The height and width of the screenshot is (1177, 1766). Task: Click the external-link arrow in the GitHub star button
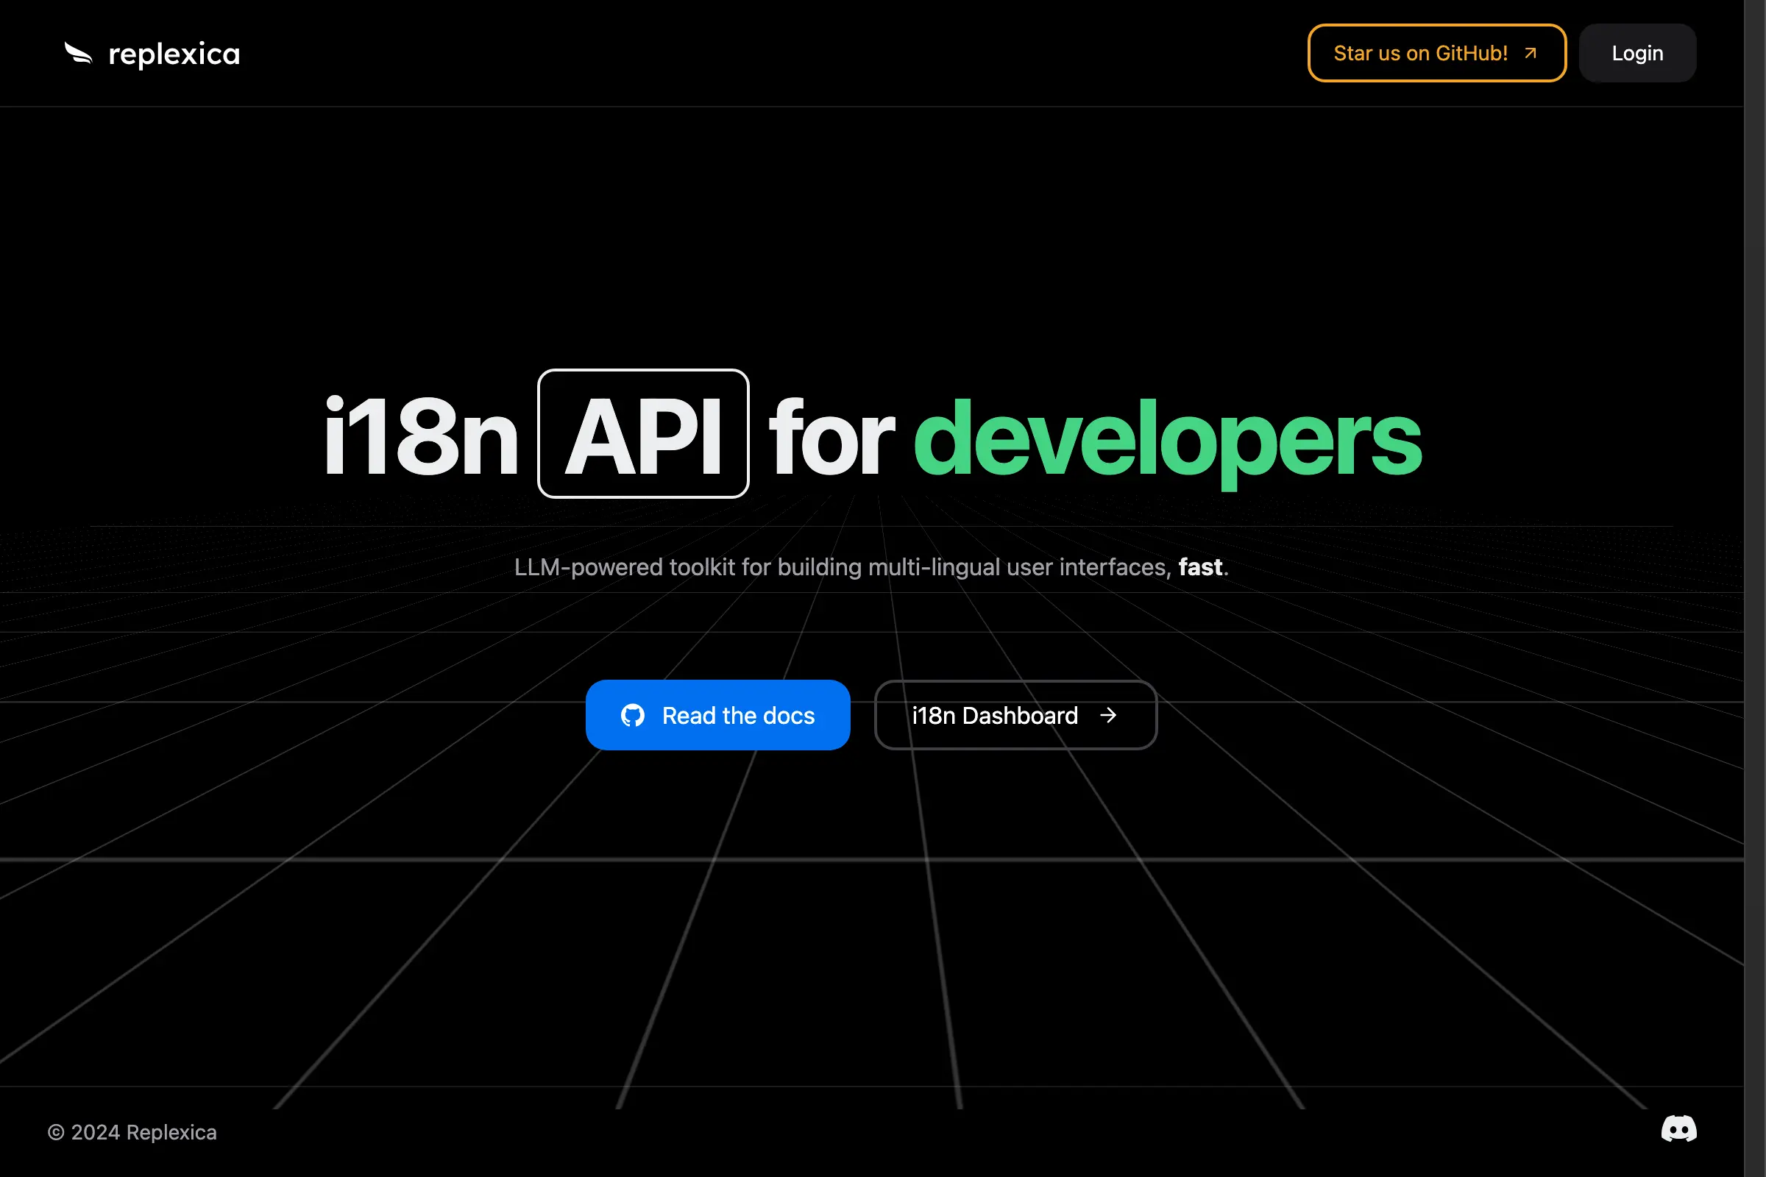(1530, 52)
